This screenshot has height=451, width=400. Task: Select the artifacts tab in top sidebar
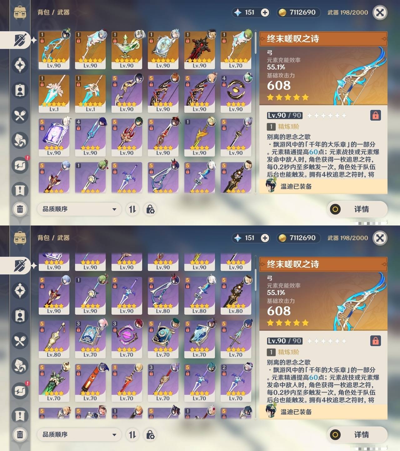pos(20,65)
